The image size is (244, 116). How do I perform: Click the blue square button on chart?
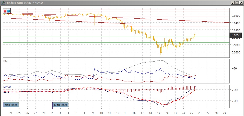(x=8, y=11)
